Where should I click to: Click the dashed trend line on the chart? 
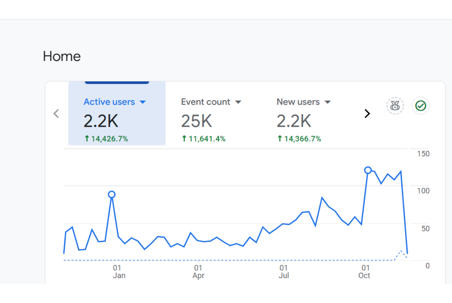pyautogui.click(x=222, y=260)
